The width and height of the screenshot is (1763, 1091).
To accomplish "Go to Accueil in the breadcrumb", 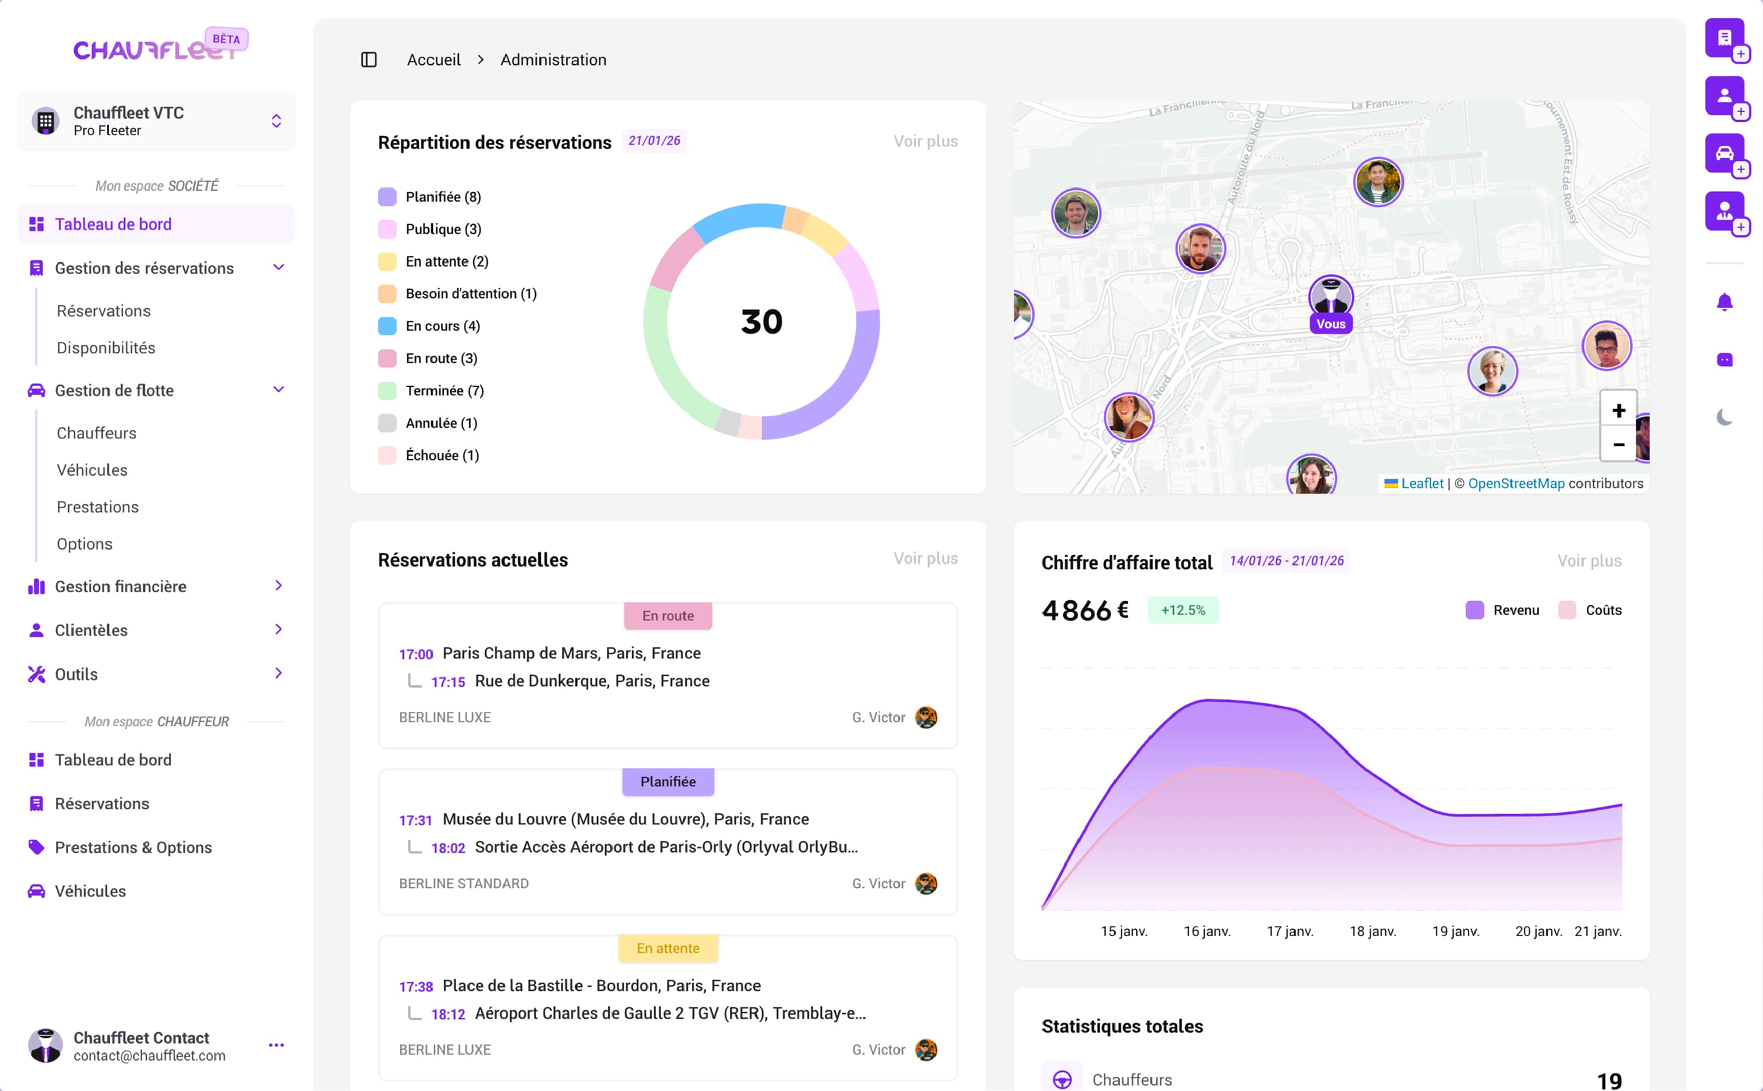I will 433,59.
